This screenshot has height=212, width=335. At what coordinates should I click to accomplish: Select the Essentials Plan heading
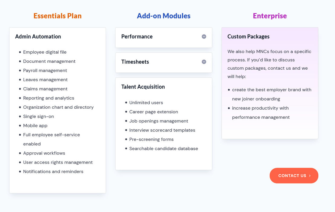coord(57,16)
